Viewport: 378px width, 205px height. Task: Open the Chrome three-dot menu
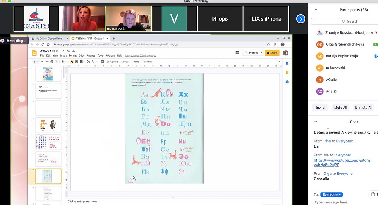tap(288, 45)
